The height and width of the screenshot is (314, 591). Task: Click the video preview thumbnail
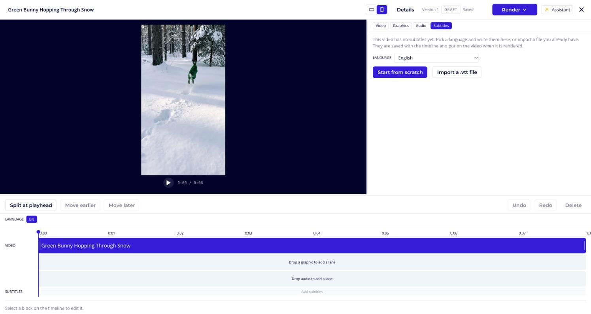tap(183, 100)
